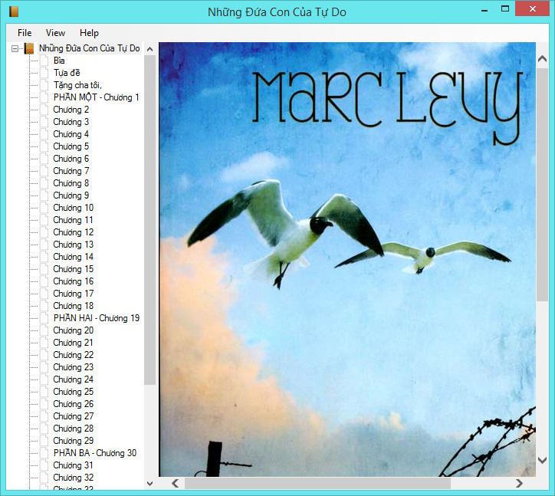This screenshot has height=496, width=555.
Task: Open the File menu
Action: click(x=25, y=33)
